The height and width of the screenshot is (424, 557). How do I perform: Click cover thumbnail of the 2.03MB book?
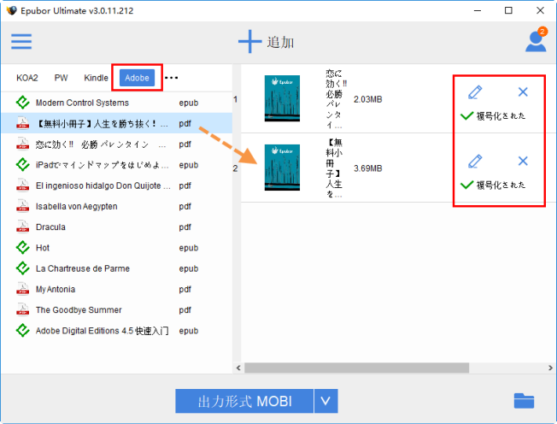(282, 98)
